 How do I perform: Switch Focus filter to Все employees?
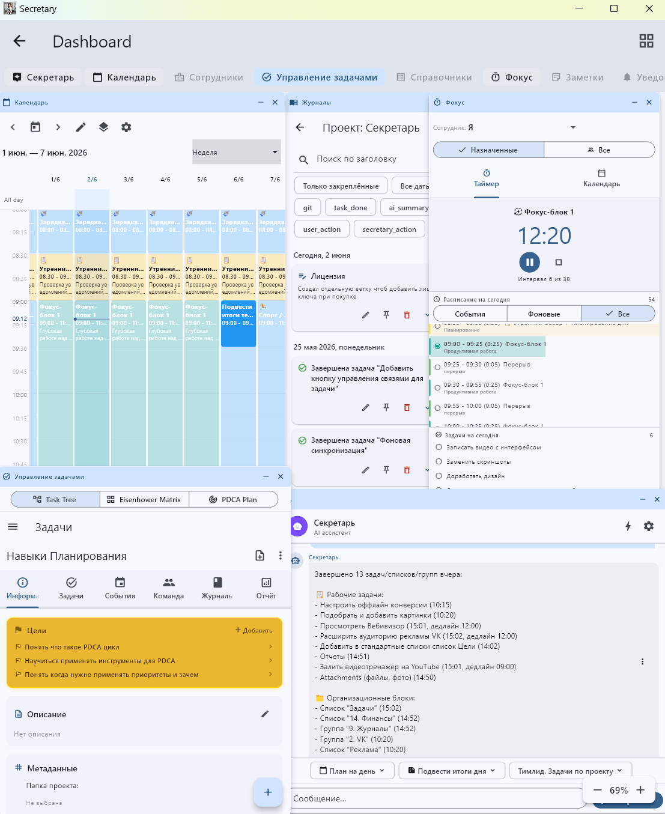(600, 150)
